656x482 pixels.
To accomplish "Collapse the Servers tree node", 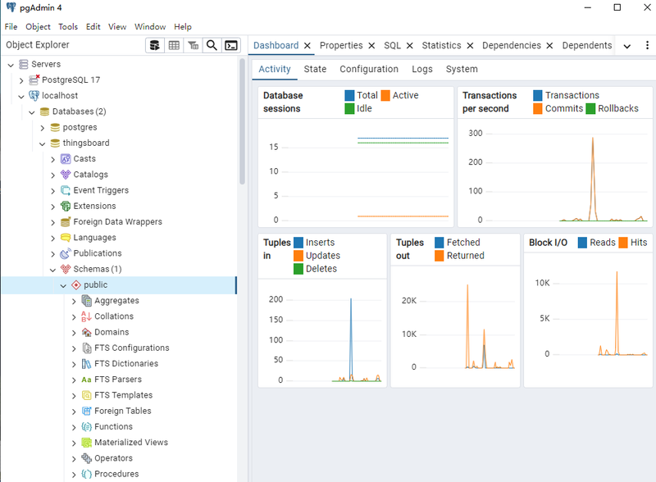I will (11, 65).
